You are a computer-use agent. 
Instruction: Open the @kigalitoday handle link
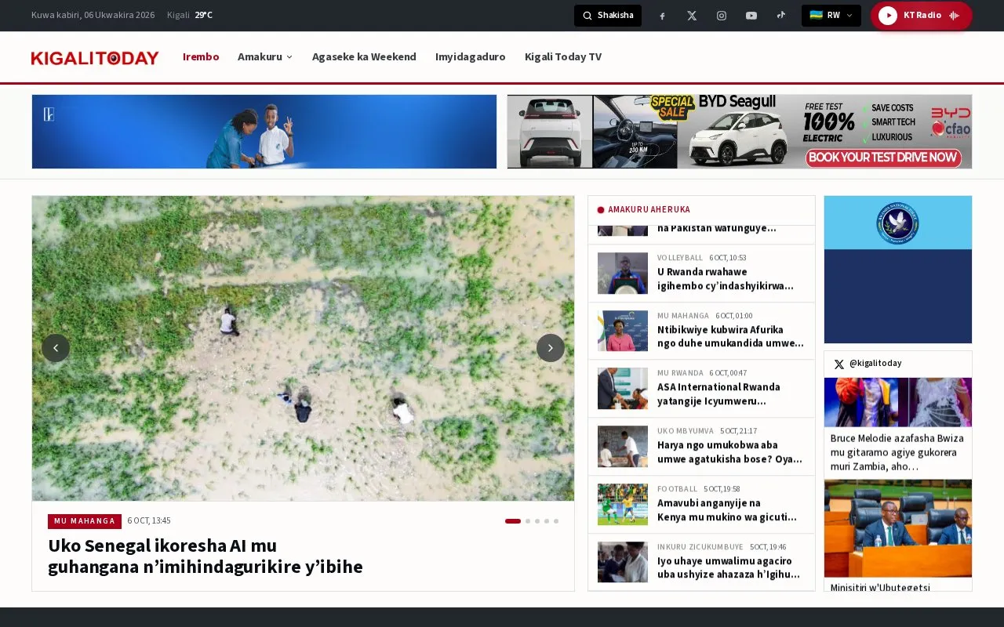tap(875, 364)
